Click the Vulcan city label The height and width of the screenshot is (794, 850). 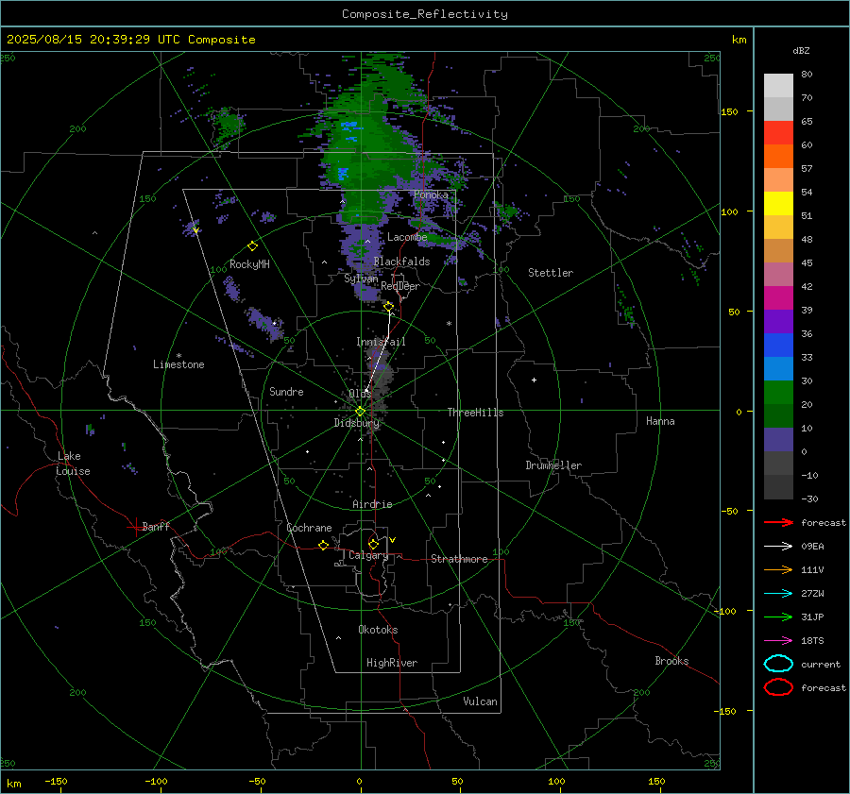[480, 701]
